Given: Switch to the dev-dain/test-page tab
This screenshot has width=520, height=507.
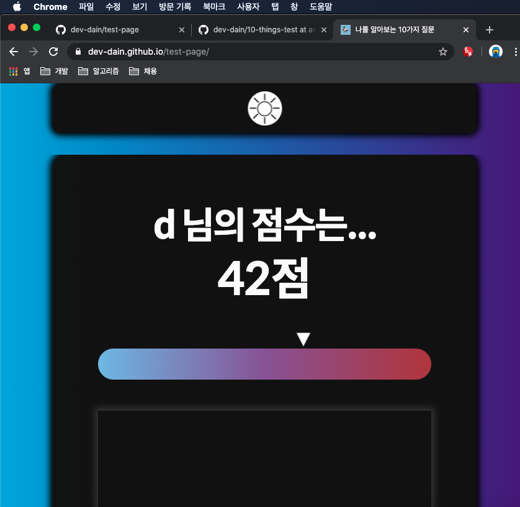Looking at the screenshot, I should pos(120,30).
